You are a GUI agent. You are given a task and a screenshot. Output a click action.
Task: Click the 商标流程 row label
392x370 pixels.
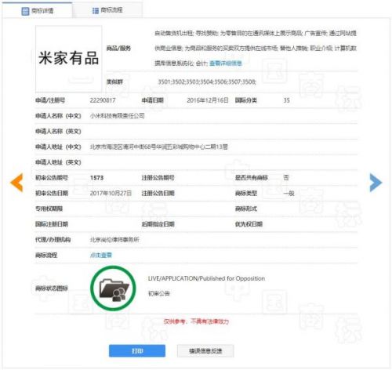pyautogui.click(x=46, y=255)
